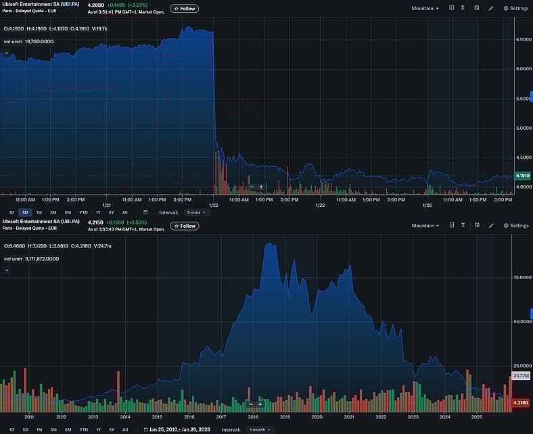533x434 pixels.
Task: Click the events calendar icon in the 5-minute chart toolbar
Action: (x=477, y=8)
